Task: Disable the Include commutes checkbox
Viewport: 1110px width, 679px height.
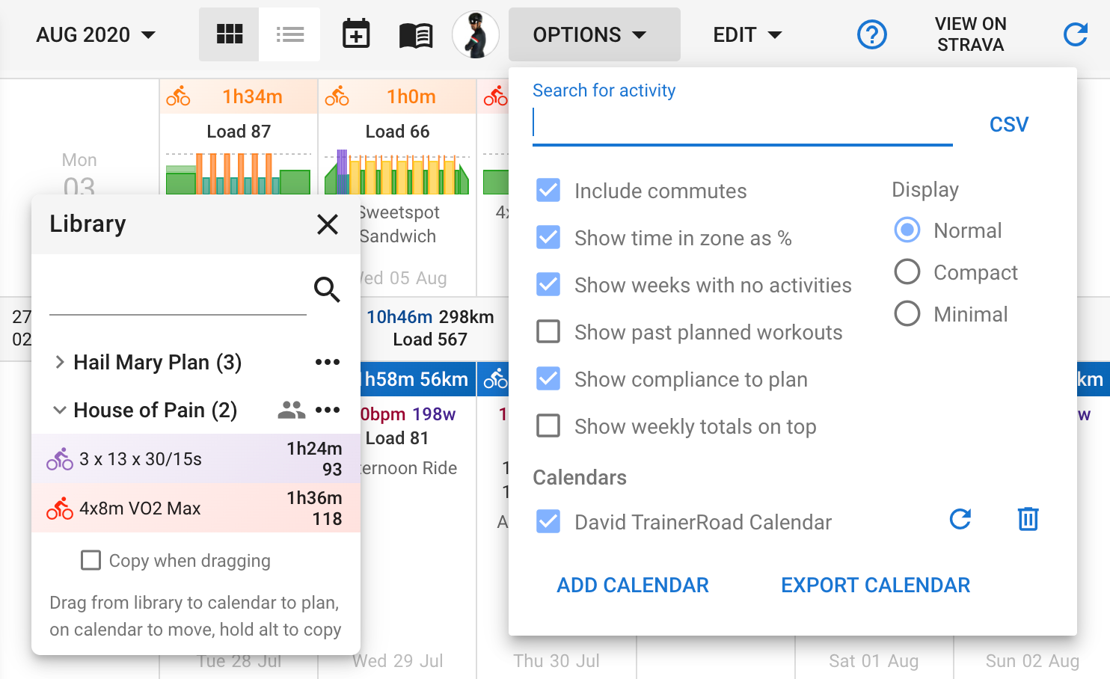Action: coord(548,190)
